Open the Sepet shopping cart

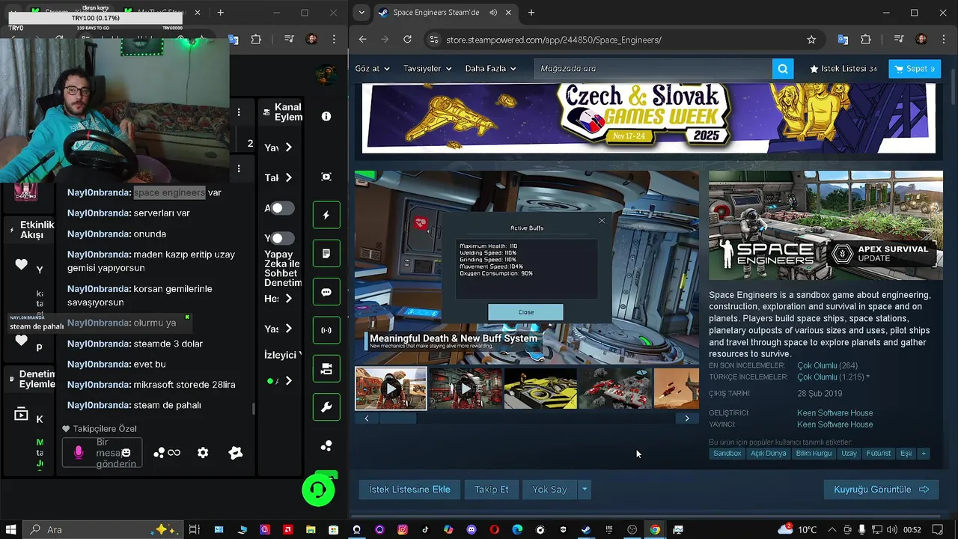915,69
